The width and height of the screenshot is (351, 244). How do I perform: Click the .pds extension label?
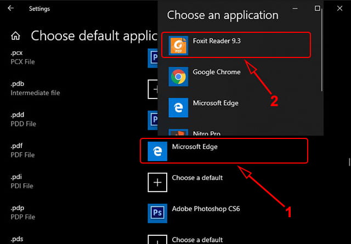coord(17,239)
